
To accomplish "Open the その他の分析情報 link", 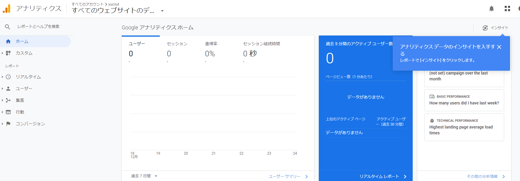I will point(482,177).
